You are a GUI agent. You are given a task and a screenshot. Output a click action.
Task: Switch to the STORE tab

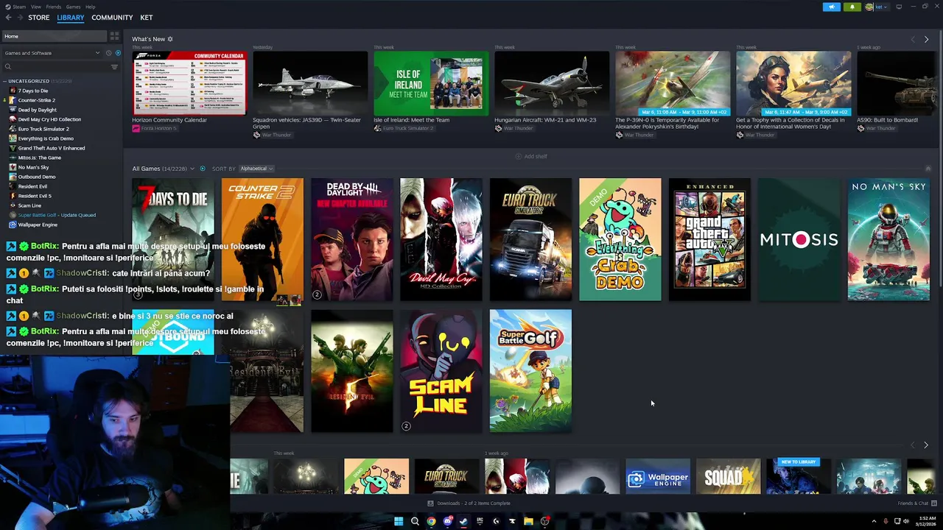[x=38, y=18]
